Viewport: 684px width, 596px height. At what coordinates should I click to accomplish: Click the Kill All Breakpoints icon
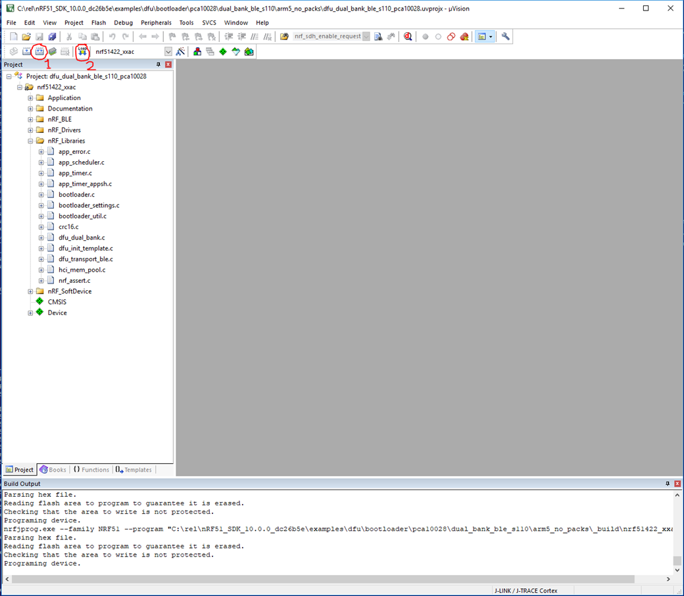(464, 37)
